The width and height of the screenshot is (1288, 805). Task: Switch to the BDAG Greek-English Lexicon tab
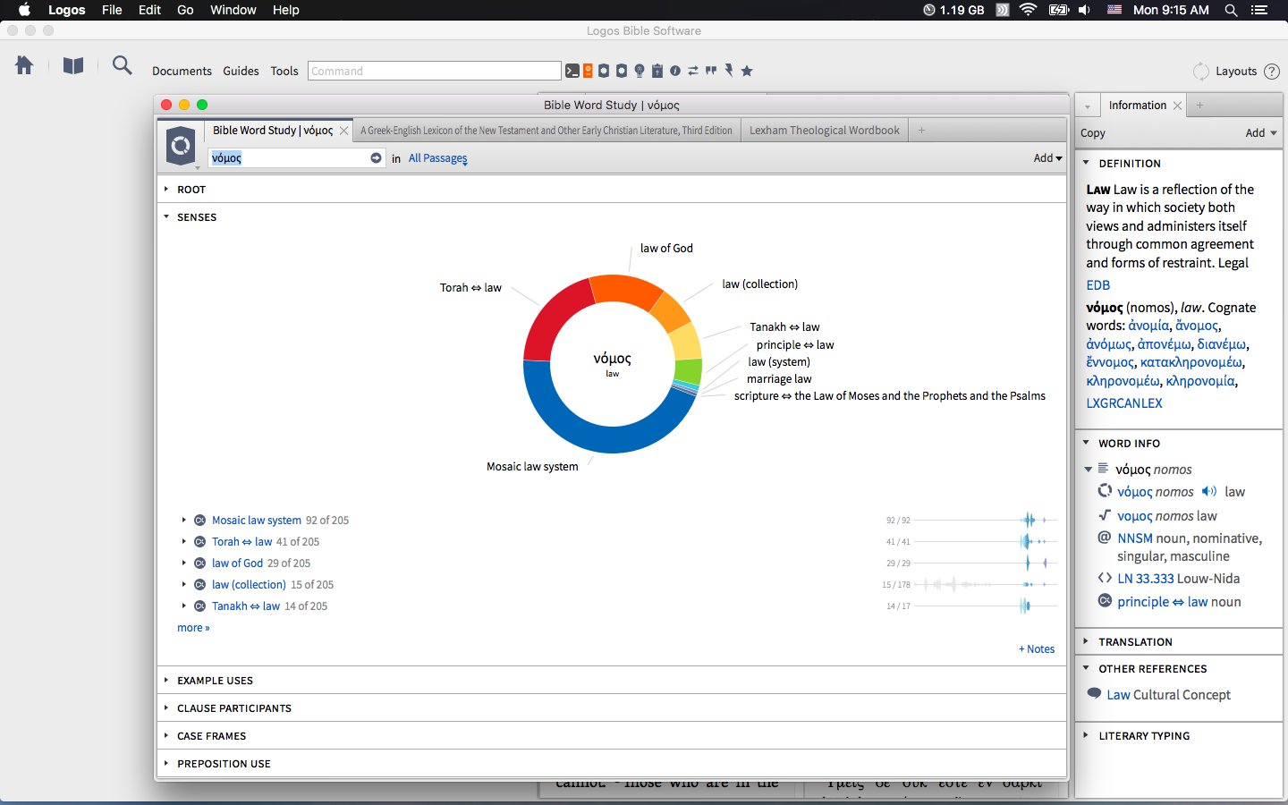click(x=546, y=131)
